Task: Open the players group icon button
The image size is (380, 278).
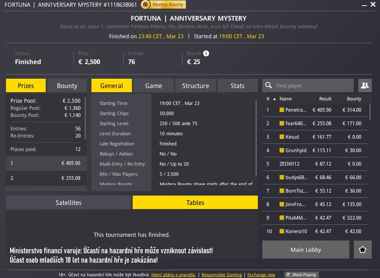Action: pos(365,85)
